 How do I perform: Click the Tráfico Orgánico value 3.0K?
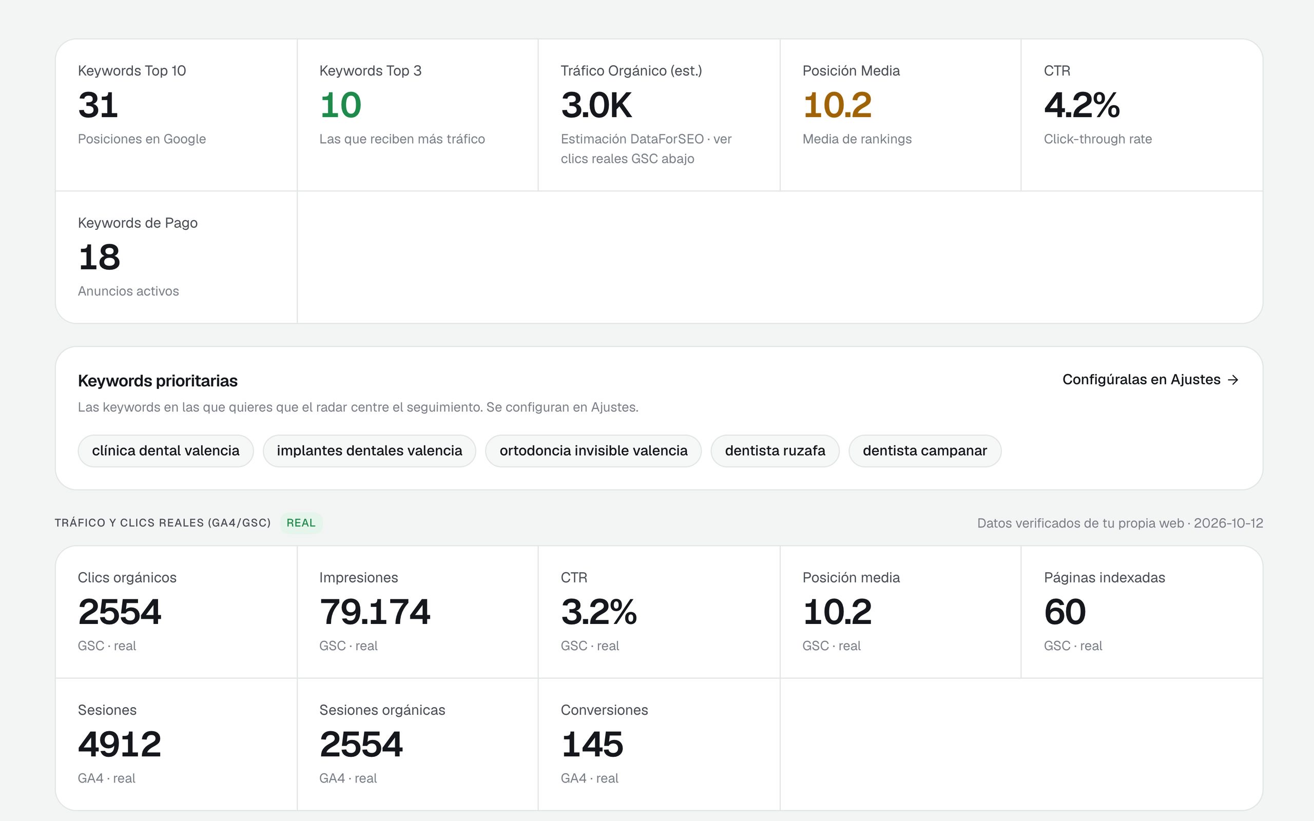tap(596, 105)
